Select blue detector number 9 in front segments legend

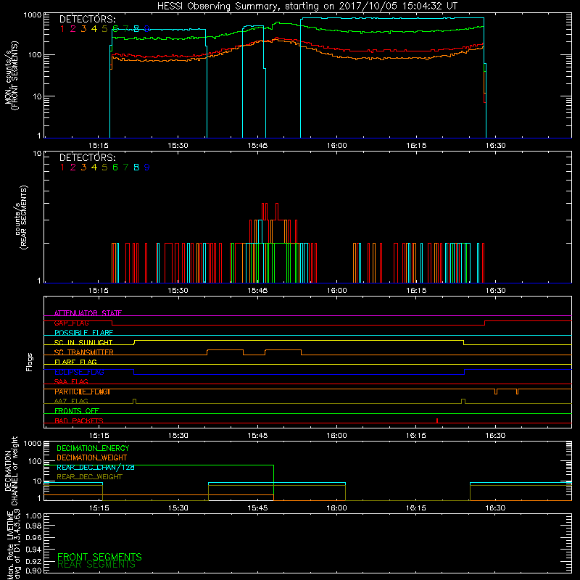pos(147,29)
